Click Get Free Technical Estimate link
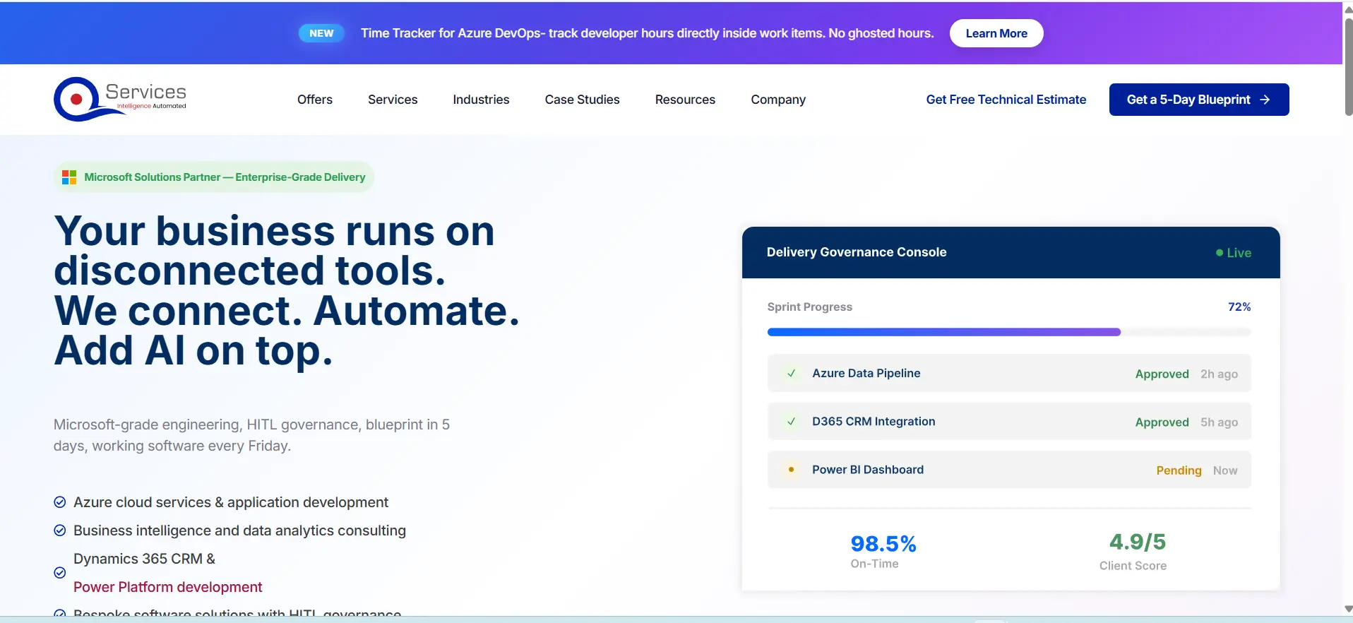 (1006, 100)
